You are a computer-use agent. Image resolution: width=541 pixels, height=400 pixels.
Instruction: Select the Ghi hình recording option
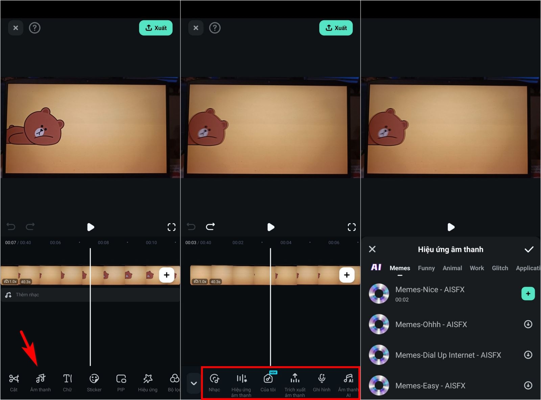[322, 383]
